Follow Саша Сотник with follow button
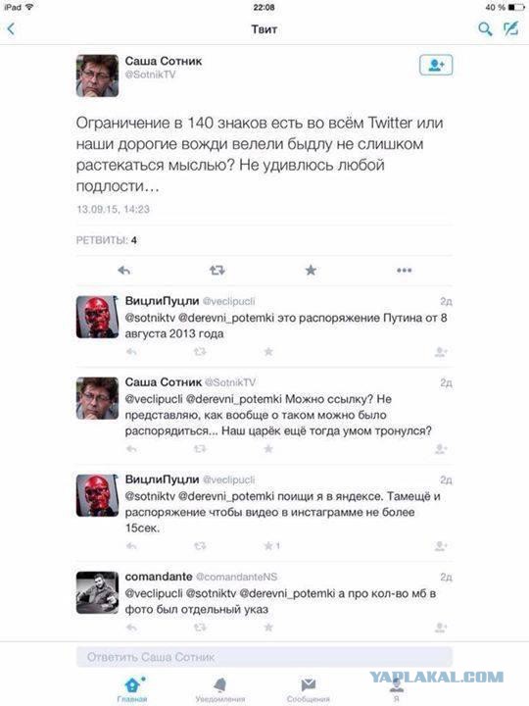The image size is (529, 706). pyautogui.click(x=436, y=66)
